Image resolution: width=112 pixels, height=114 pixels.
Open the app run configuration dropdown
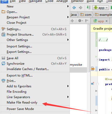(x=101, y=8)
